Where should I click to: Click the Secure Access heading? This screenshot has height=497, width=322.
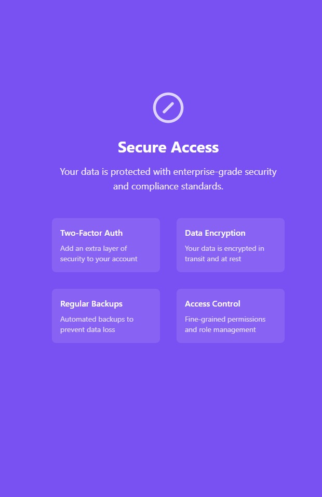pyautogui.click(x=168, y=147)
